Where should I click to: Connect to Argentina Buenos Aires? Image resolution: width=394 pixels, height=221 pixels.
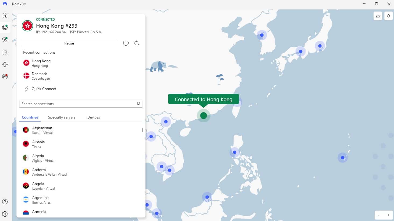81,200
